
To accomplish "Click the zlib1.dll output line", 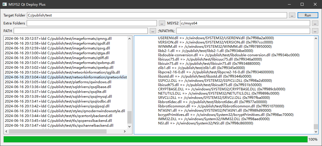I will click(201, 68).
